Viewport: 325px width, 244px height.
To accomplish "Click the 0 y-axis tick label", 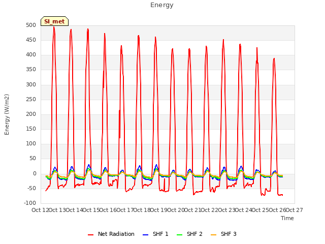I will point(35,174).
